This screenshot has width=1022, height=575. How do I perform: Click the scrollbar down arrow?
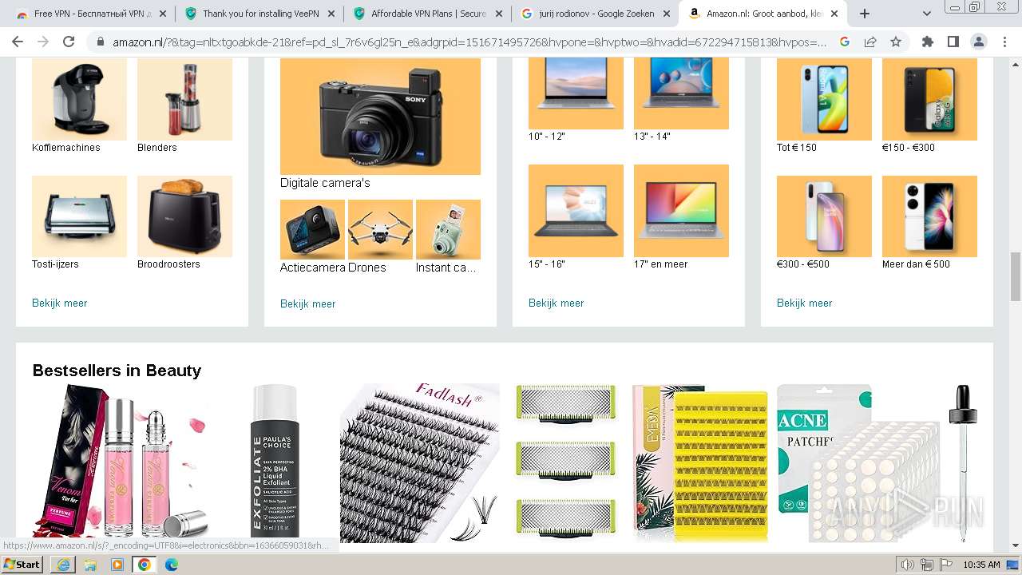pos(1016,545)
